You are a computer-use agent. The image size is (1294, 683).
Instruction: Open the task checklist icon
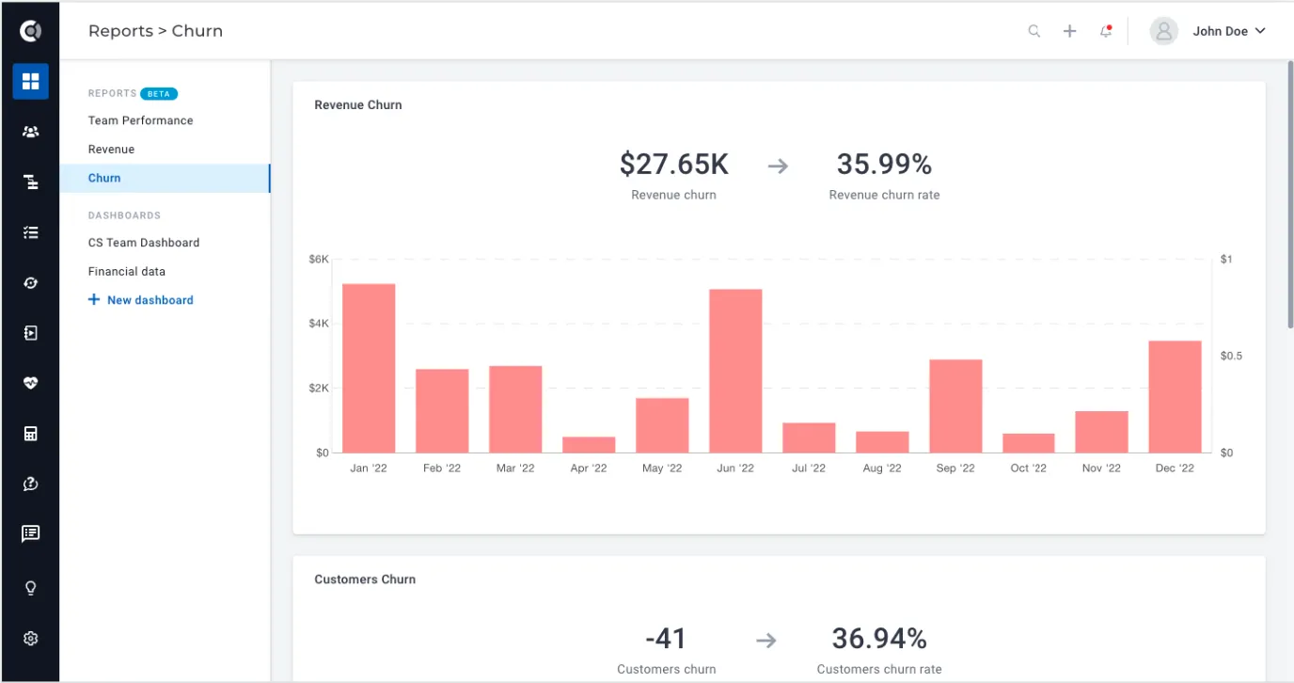coord(30,232)
